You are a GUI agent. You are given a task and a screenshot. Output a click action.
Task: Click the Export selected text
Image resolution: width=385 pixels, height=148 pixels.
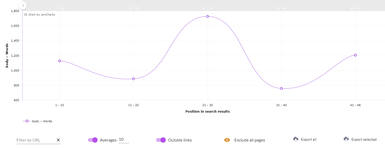coord(364,139)
